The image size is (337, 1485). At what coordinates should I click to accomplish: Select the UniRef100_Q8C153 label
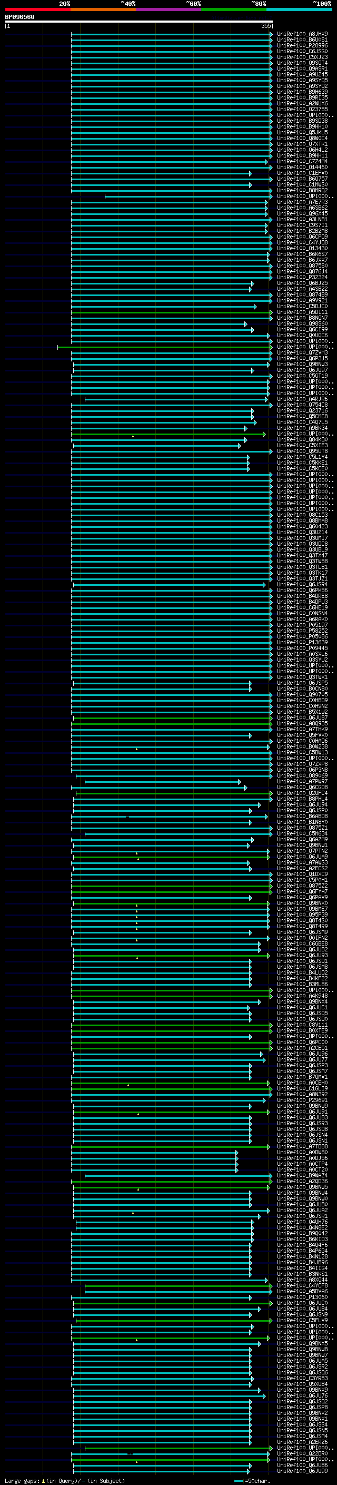pyautogui.click(x=302, y=515)
